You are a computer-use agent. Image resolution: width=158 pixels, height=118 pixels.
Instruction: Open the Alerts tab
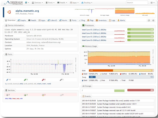[121, 20]
